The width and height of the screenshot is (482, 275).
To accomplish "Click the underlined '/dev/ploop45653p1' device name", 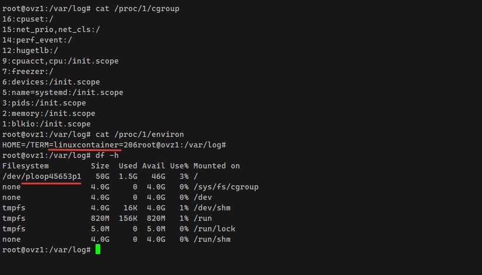I will point(42,176).
